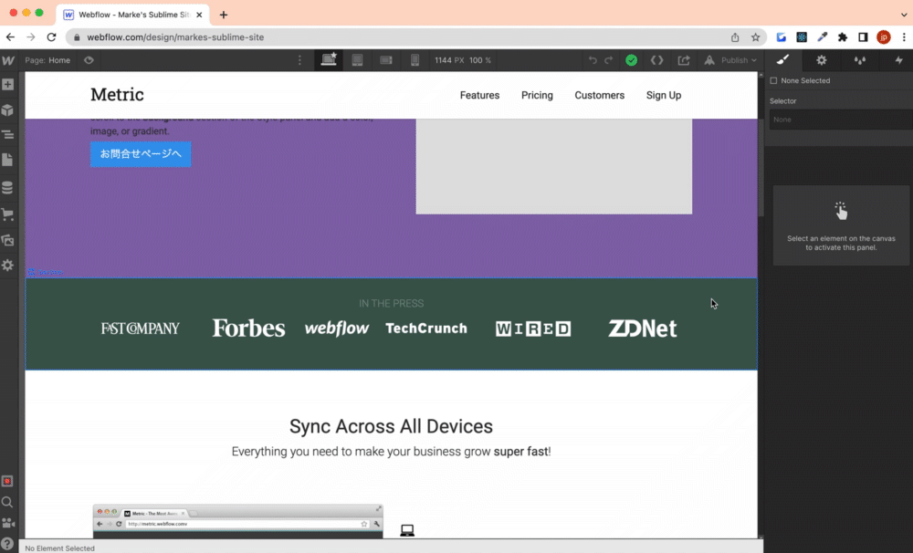Go back in Chrome browser
This screenshot has height=553, width=913.
(x=10, y=37)
